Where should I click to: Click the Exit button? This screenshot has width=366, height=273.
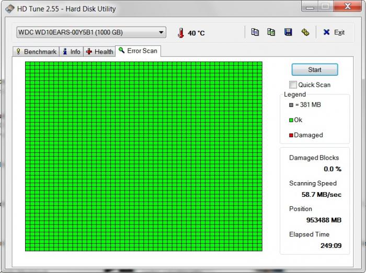(334, 32)
